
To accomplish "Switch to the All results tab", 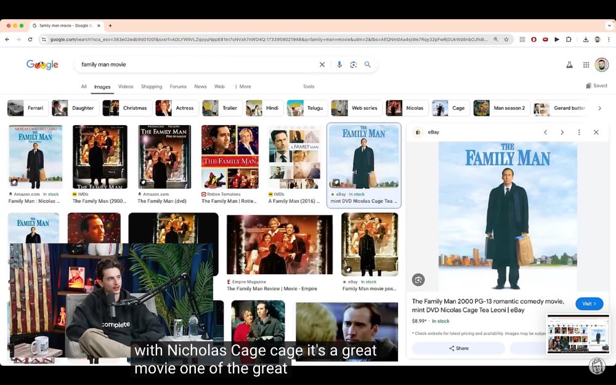I will (x=84, y=86).
